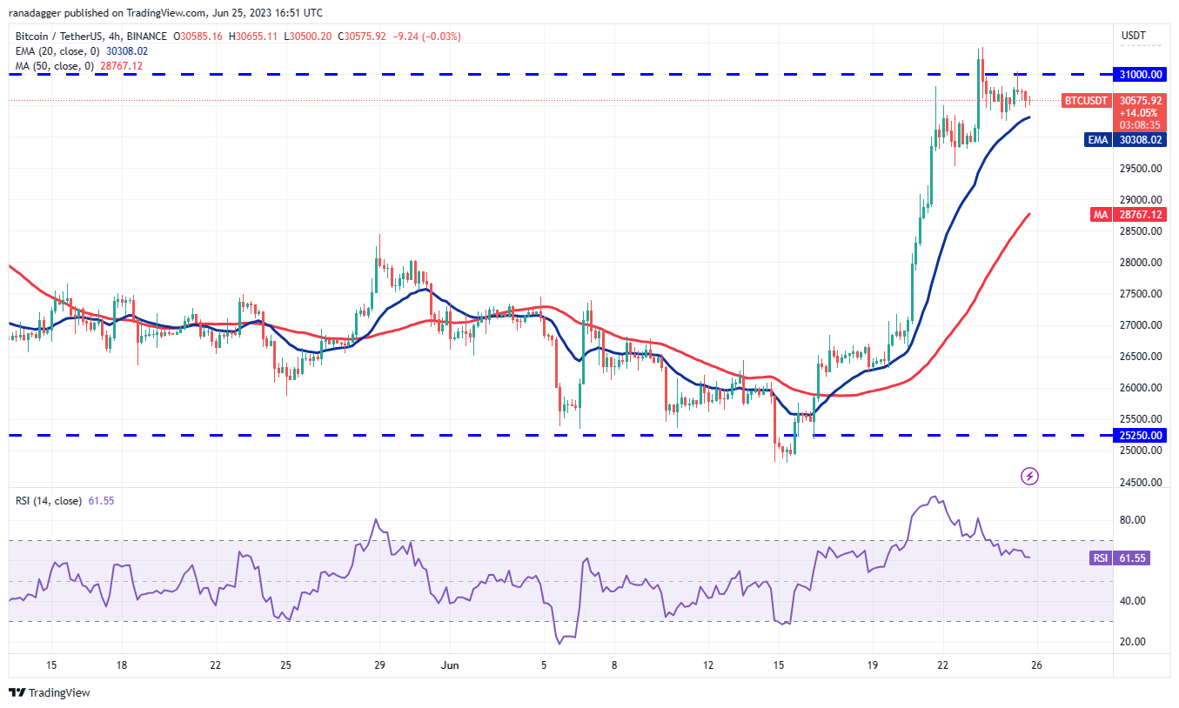Click the Jun label on the time axis
The height and width of the screenshot is (708, 1179).
tap(449, 664)
